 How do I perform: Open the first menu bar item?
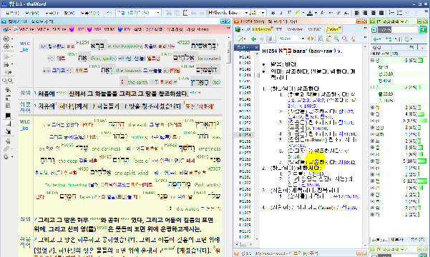[x=12, y=13]
